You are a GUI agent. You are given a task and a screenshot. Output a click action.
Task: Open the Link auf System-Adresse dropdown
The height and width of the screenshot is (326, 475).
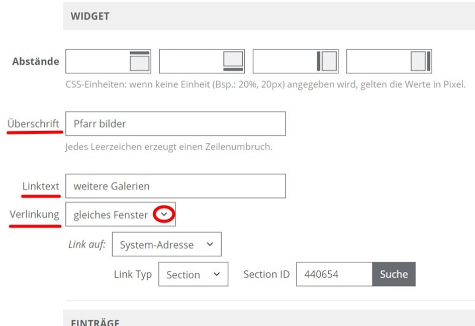(x=166, y=244)
